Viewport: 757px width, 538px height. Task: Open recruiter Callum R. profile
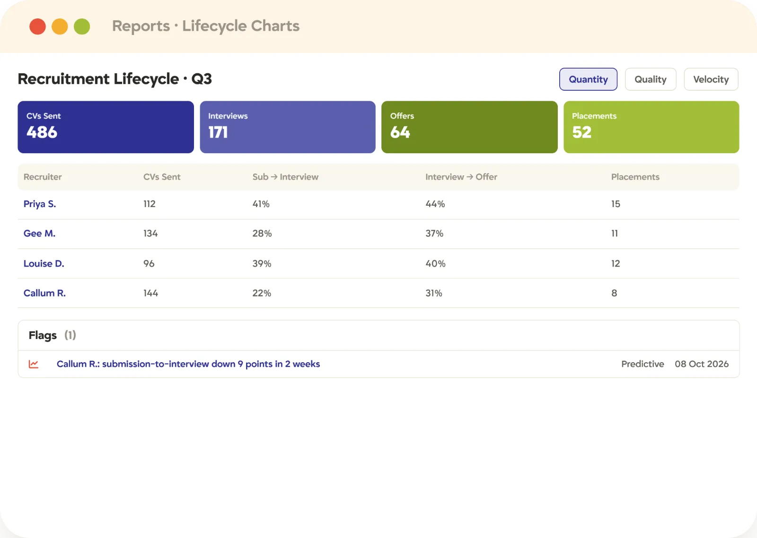pyautogui.click(x=44, y=293)
